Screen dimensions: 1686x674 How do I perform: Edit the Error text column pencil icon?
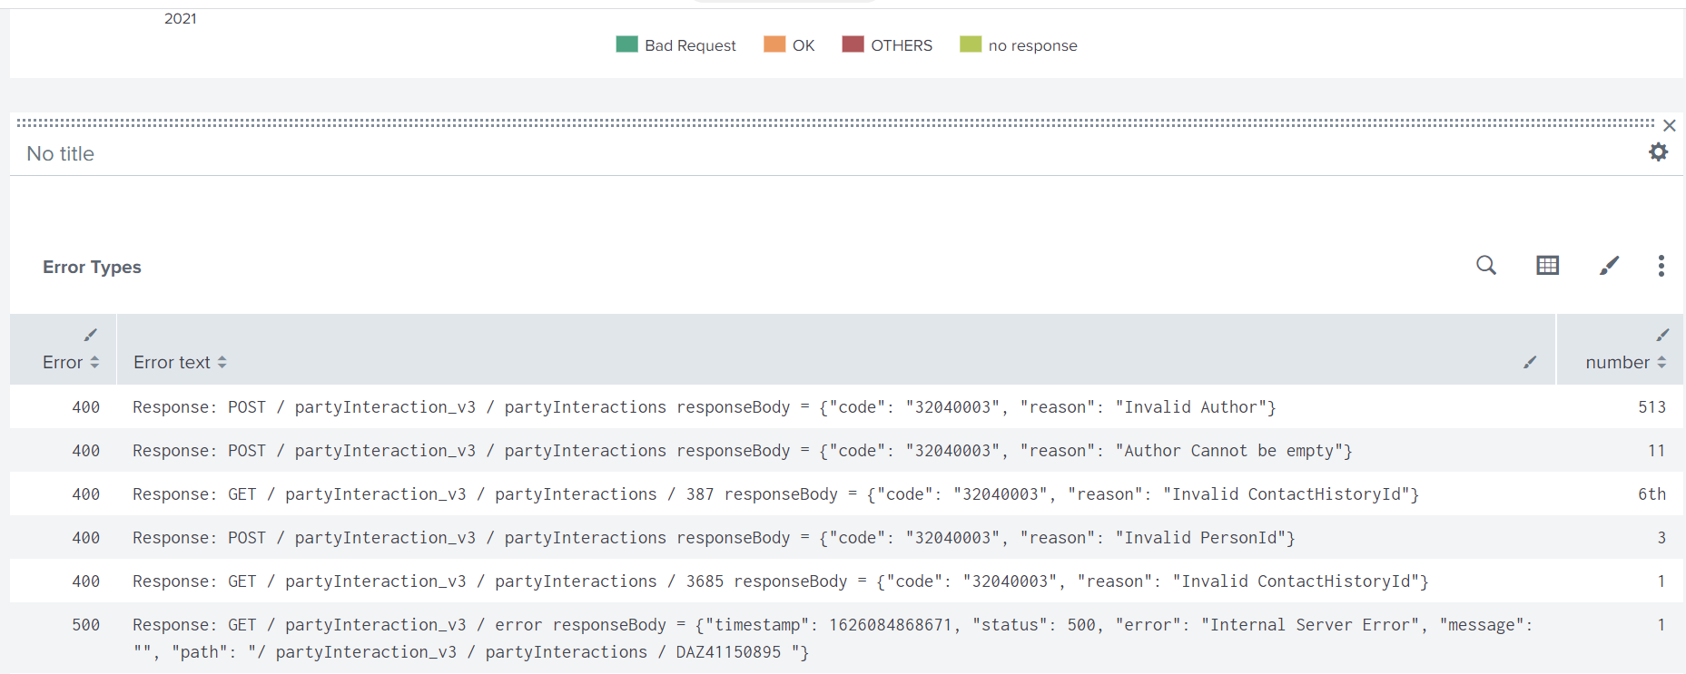1530,362
